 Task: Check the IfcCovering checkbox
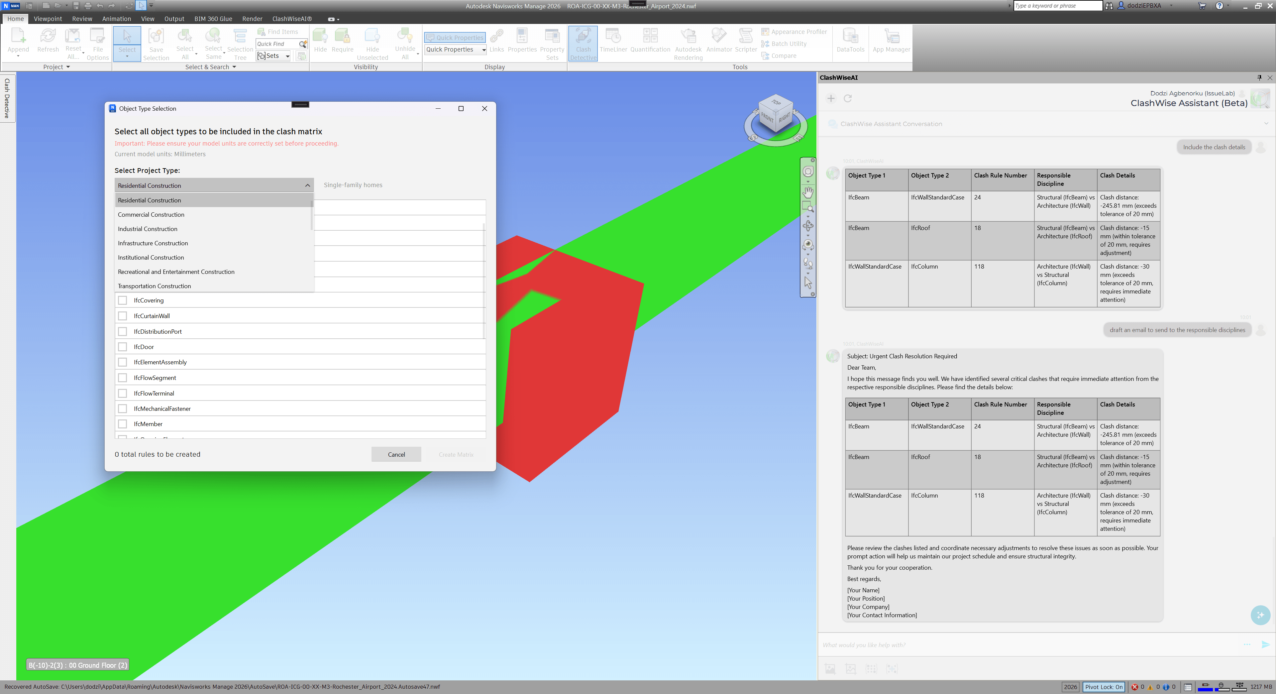click(122, 300)
